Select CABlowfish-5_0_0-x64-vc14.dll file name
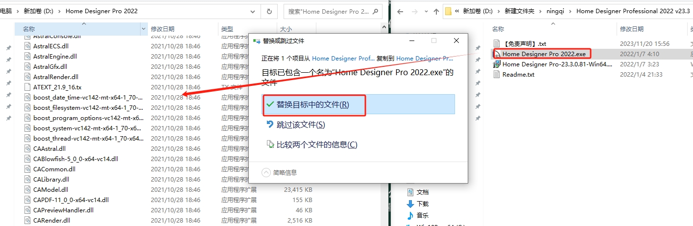The image size is (693, 226). (76, 159)
